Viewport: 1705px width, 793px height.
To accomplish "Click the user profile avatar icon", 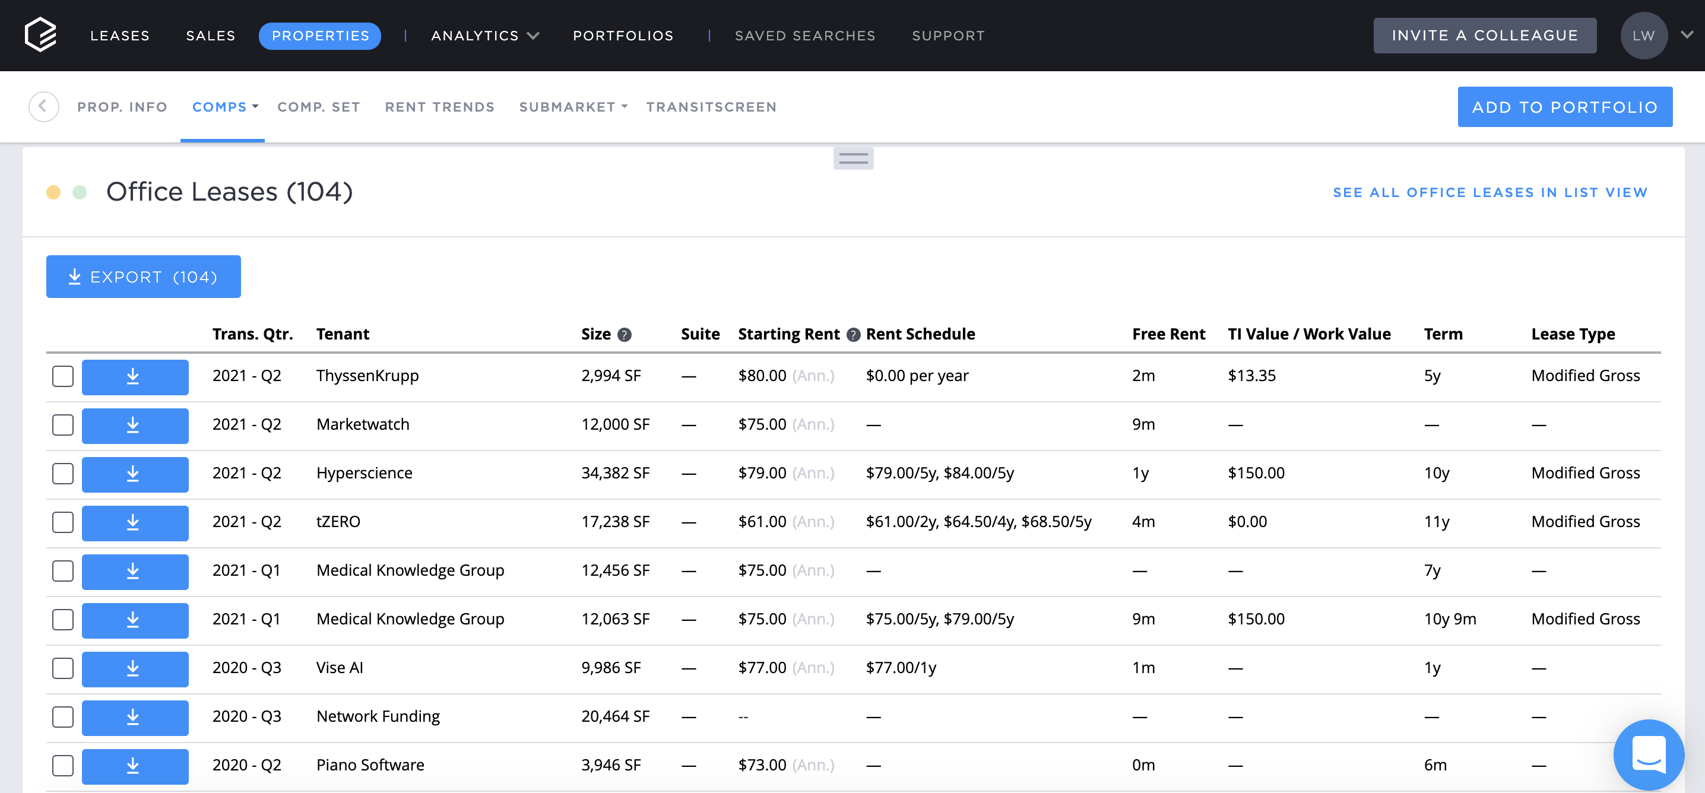I will point(1643,35).
